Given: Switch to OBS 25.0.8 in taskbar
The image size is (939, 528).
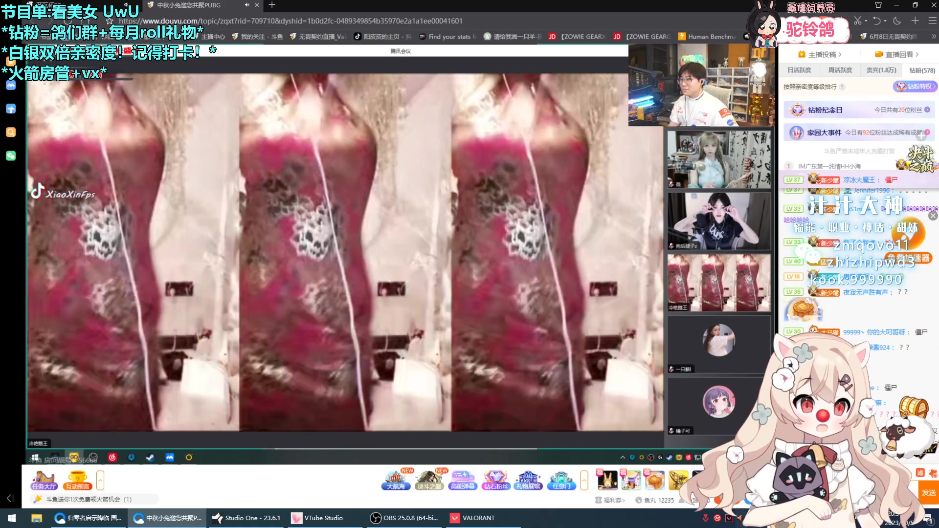Looking at the screenshot, I should click(x=404, y=518).
